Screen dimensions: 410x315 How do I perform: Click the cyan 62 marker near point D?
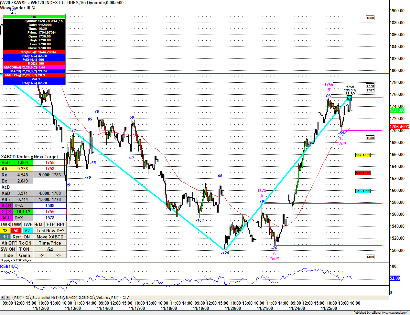(x=349, y=98)
